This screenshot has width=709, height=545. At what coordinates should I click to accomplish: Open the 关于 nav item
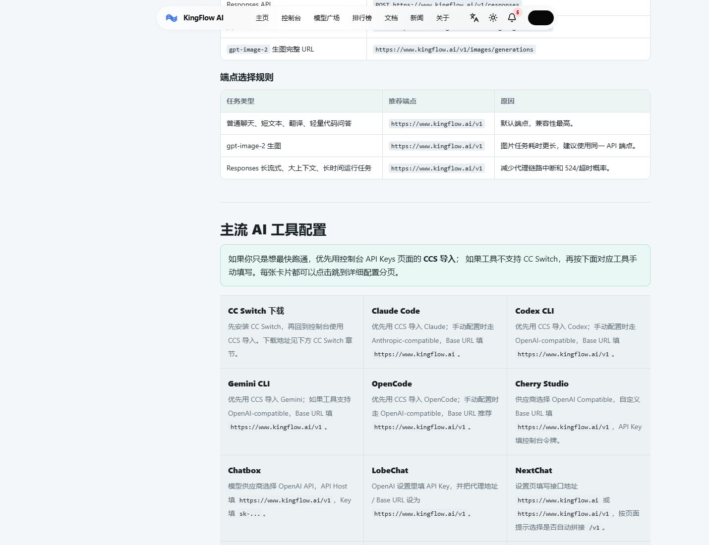(443, 18)
